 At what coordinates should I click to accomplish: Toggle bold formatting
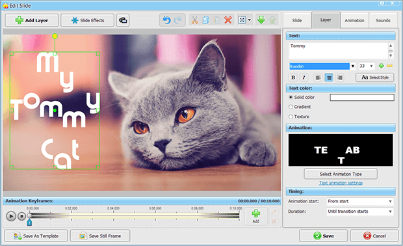292,77
